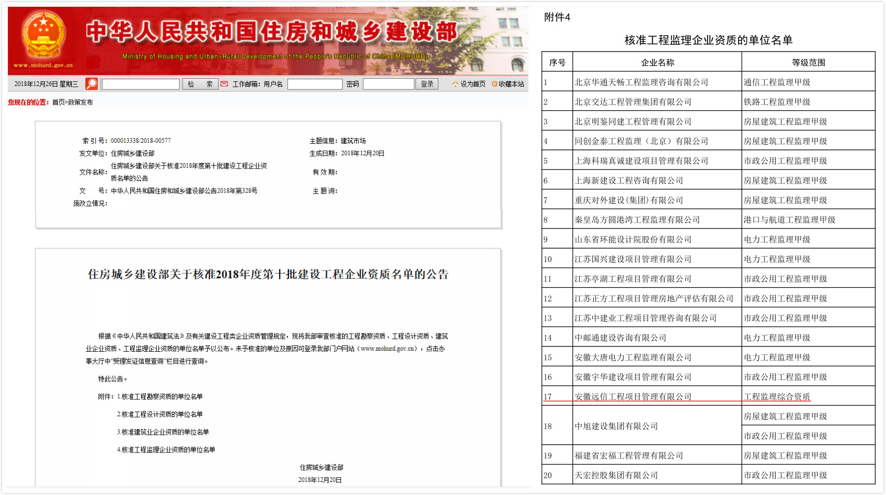Click the red envelope work email icon

click(x=225, y=84)
